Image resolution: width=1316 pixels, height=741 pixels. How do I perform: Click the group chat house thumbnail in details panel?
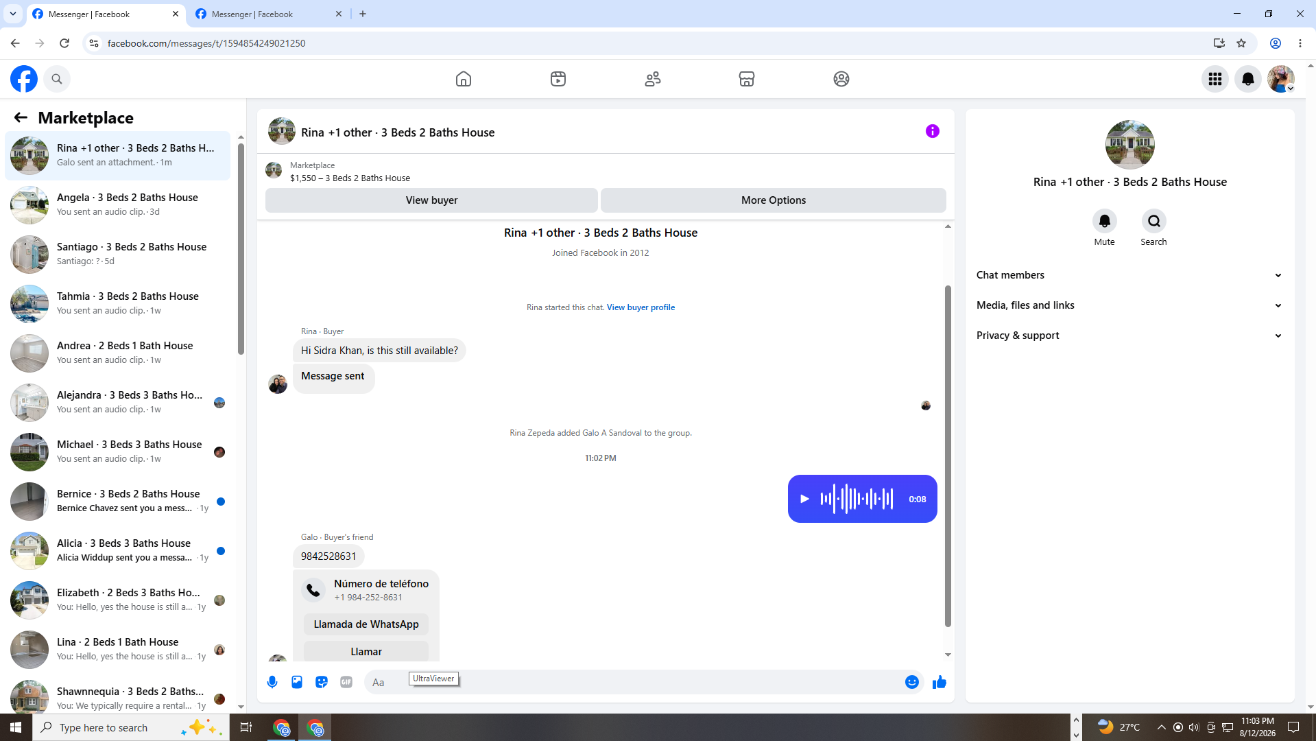[x=1130, y=145]
